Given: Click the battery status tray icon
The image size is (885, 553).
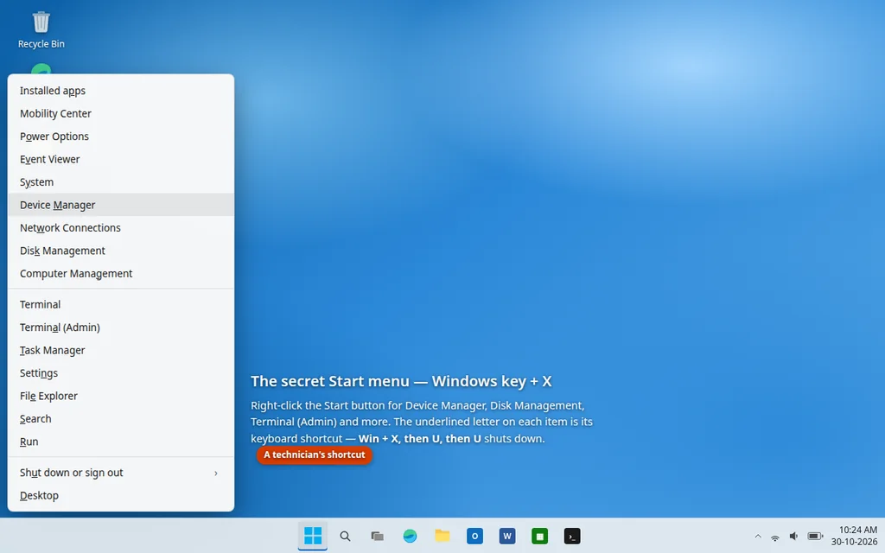Looking at the screenshot, I should pyautogui.click(x=815, y=537).
